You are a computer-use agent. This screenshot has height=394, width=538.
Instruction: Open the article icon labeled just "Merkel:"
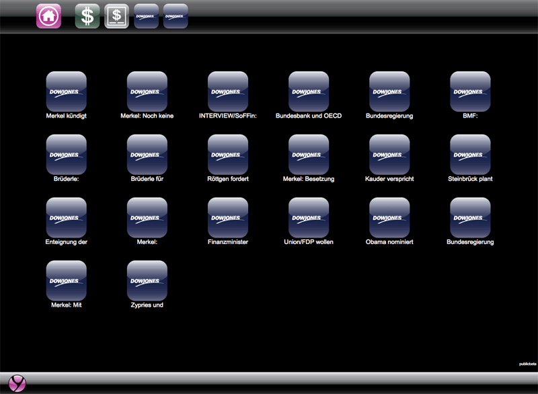point(147,217)
